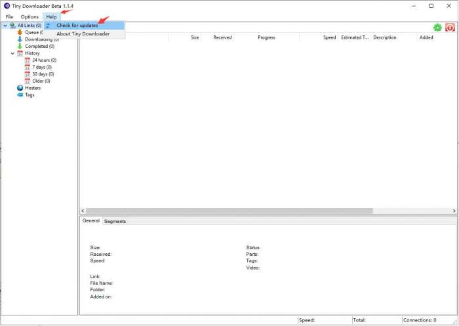Click the blue Downloading arrow icon

[20, 39]
